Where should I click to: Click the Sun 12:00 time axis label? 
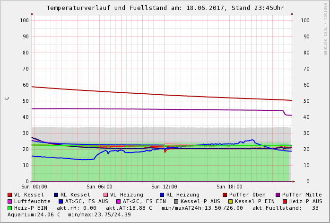(164, 187)
